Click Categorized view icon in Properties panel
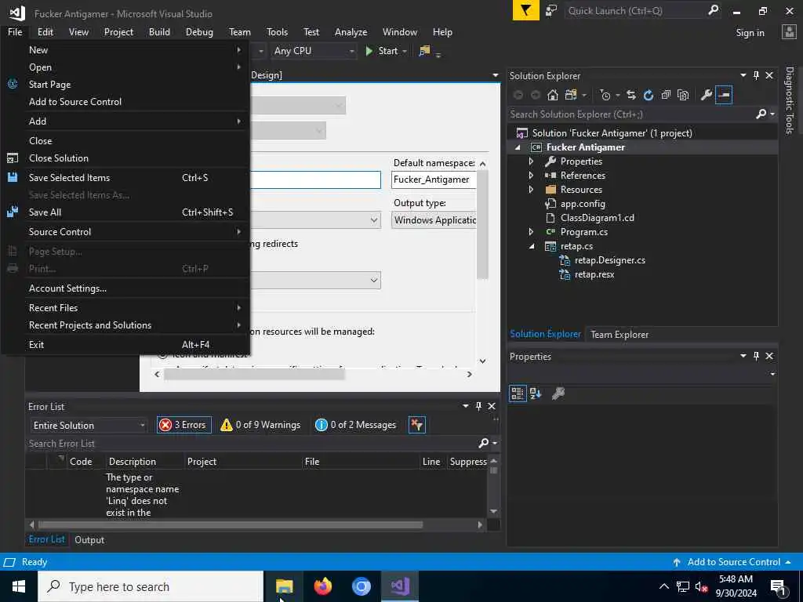803x602 pixels. (518, 393)
